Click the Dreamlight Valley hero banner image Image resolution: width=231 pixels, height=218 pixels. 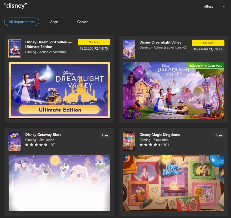coord(173,91)
